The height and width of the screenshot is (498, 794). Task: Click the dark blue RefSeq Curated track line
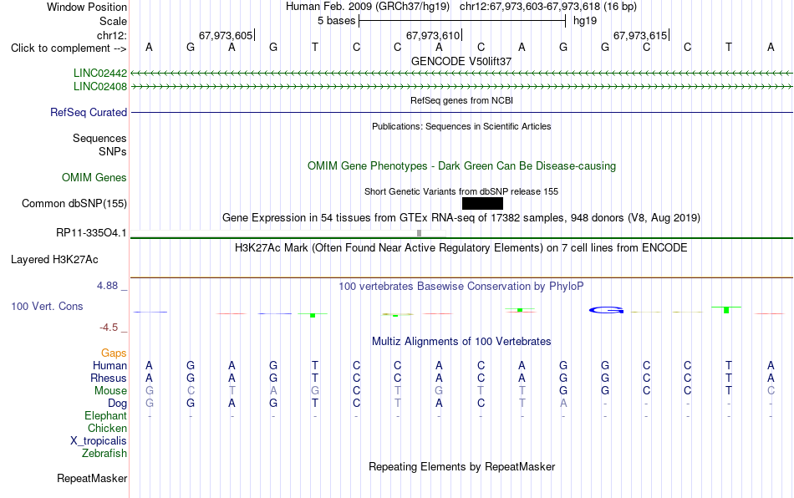tap(462, 112)
